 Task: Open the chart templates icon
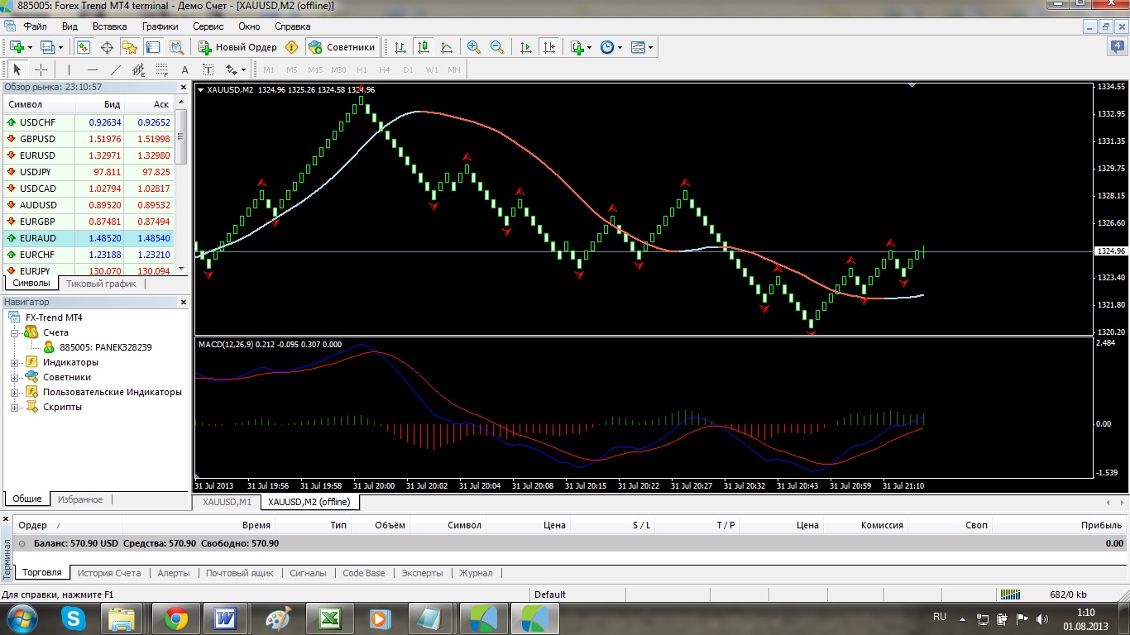pos(638,47)
